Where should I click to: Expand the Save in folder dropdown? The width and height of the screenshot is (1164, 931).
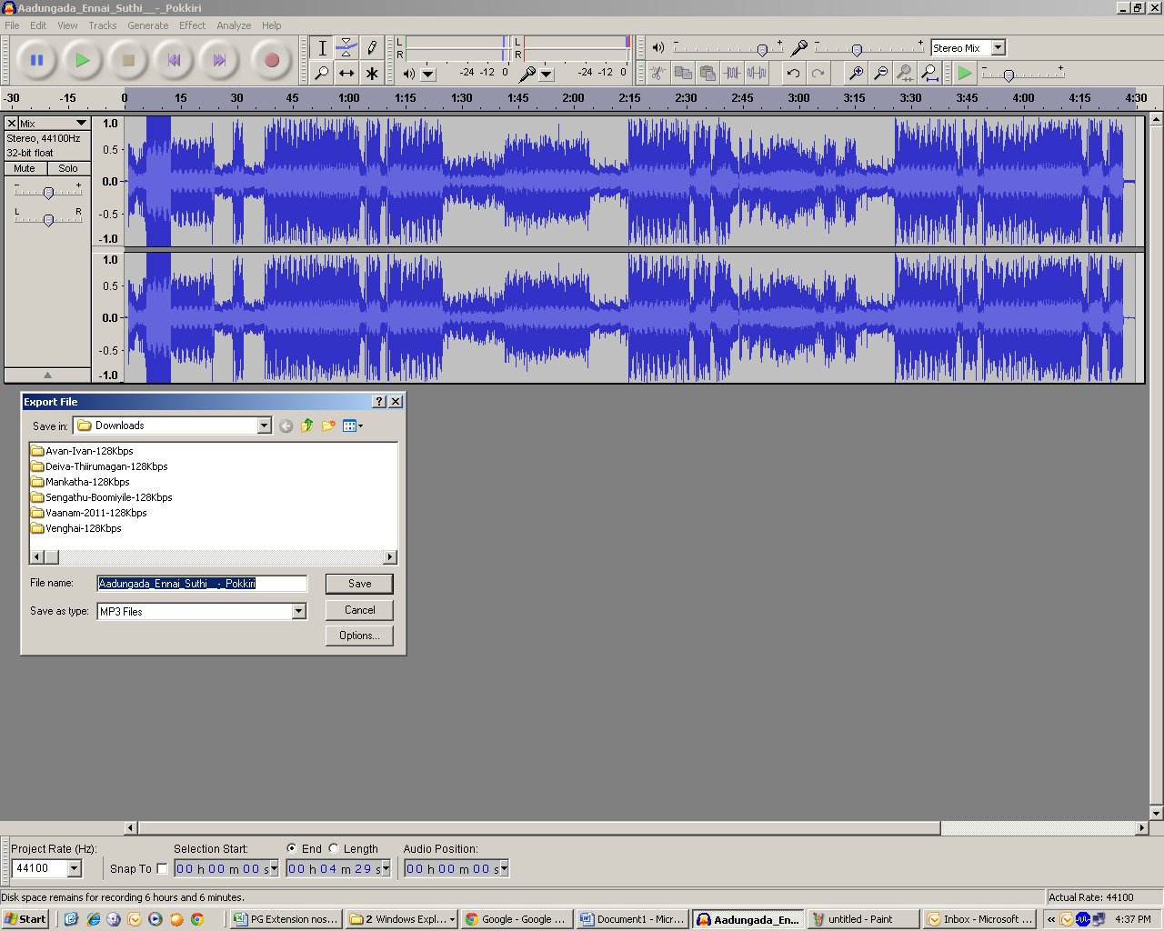265,425
